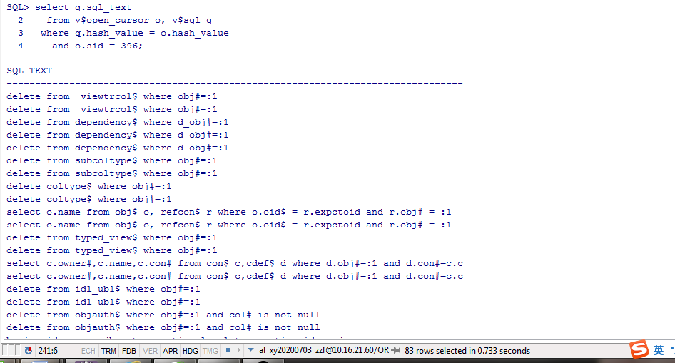This screenshot has height=363, width=675.
Task: Toggle the APR status indicator
Action: 171,351
